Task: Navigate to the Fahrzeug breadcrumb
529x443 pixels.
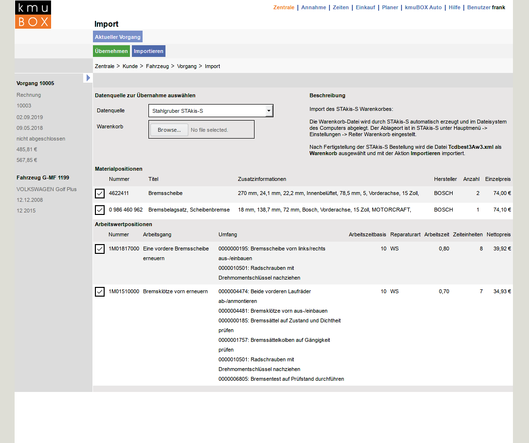Action: click(157, 66)
